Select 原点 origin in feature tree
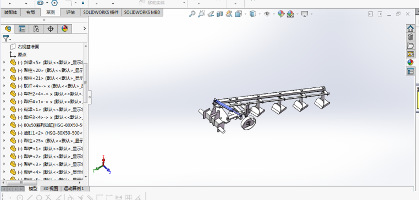The width and height of the screenshot is (419, 200). click(x=22, y=54)
